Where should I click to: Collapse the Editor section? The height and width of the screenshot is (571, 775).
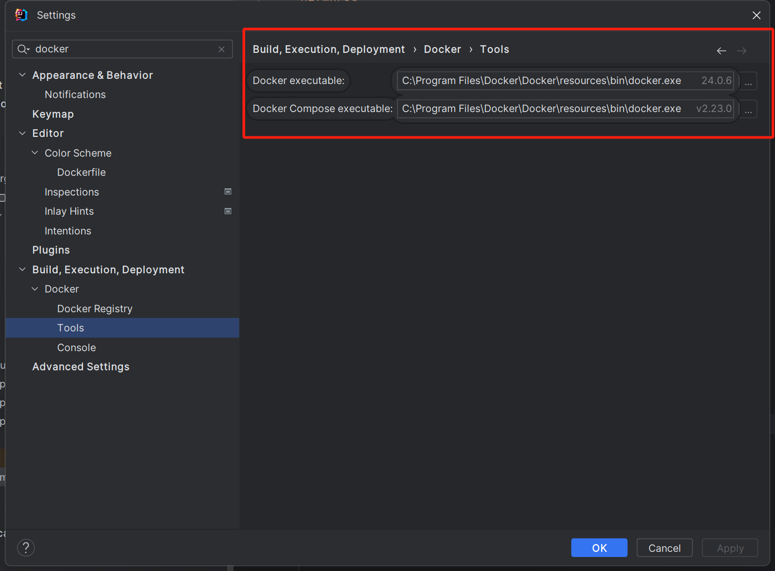22,133
